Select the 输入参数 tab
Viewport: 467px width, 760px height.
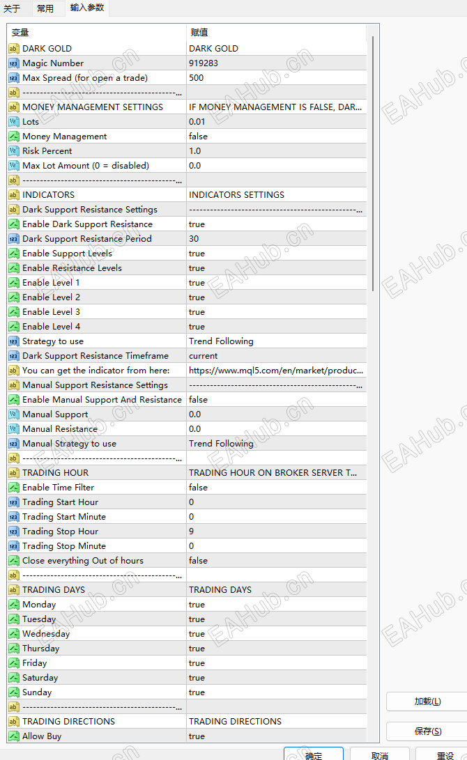click(87, 8)
